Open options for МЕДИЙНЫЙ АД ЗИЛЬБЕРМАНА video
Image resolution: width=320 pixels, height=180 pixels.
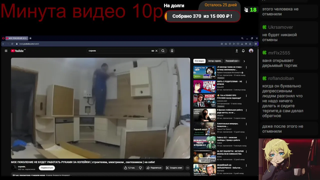click(246, 165)
